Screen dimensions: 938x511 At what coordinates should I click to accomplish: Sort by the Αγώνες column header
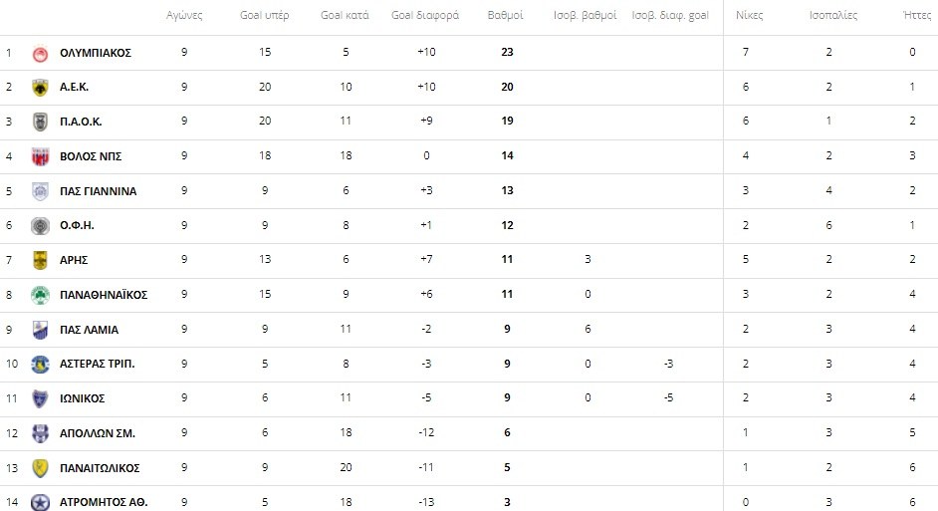coord(184,16)
